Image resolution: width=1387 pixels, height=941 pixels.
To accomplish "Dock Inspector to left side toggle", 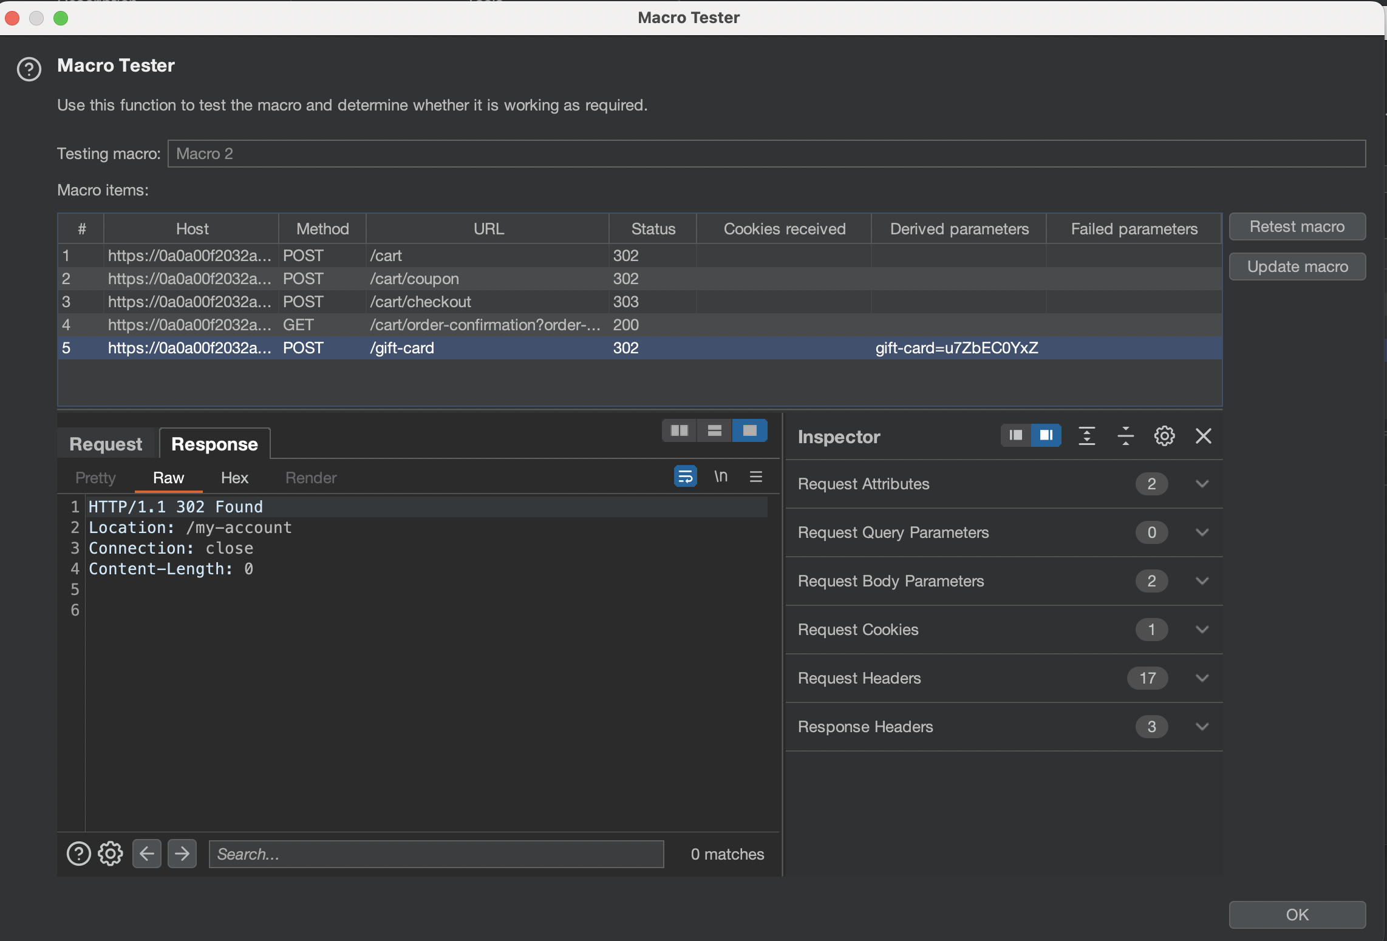I will (x=1015, y=435).
